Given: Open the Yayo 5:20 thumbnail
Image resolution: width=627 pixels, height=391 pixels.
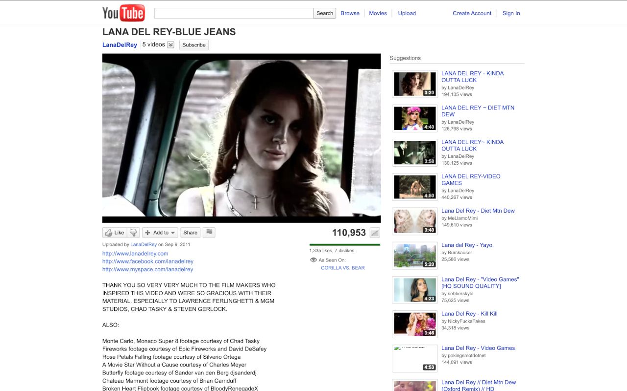Looking at the screenshot, I should click(415, 256).
